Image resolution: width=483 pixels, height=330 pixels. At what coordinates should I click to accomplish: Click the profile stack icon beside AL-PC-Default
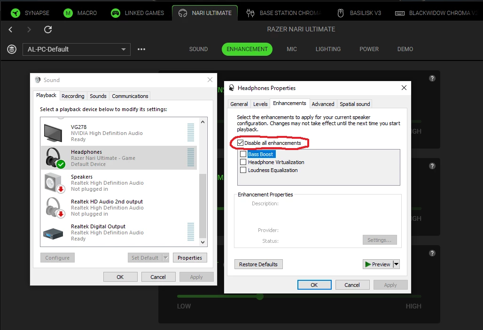12,49
